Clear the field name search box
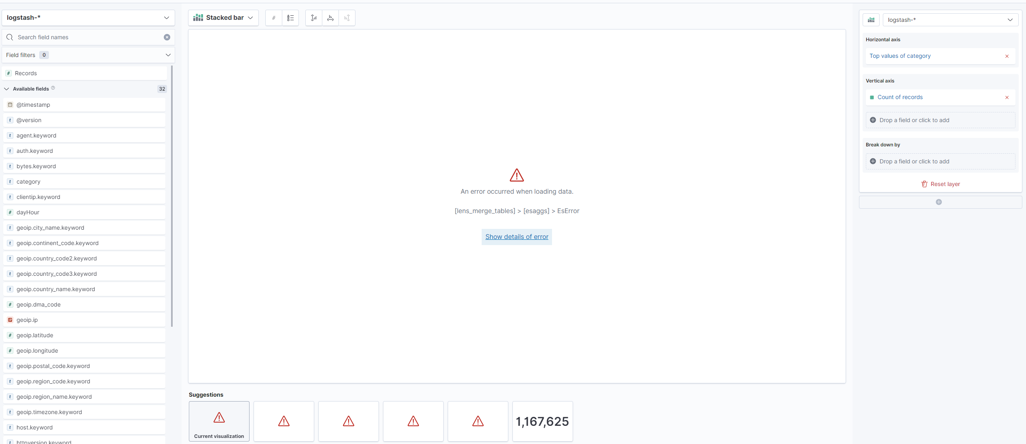This screenshot has height=444, width=1026. click(x=167, y=37)
